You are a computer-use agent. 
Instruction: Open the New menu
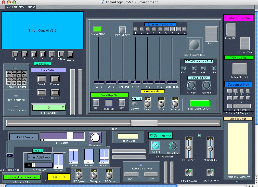click(8, 7)
